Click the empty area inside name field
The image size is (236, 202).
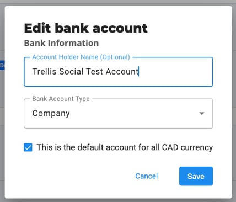point(175,72)
